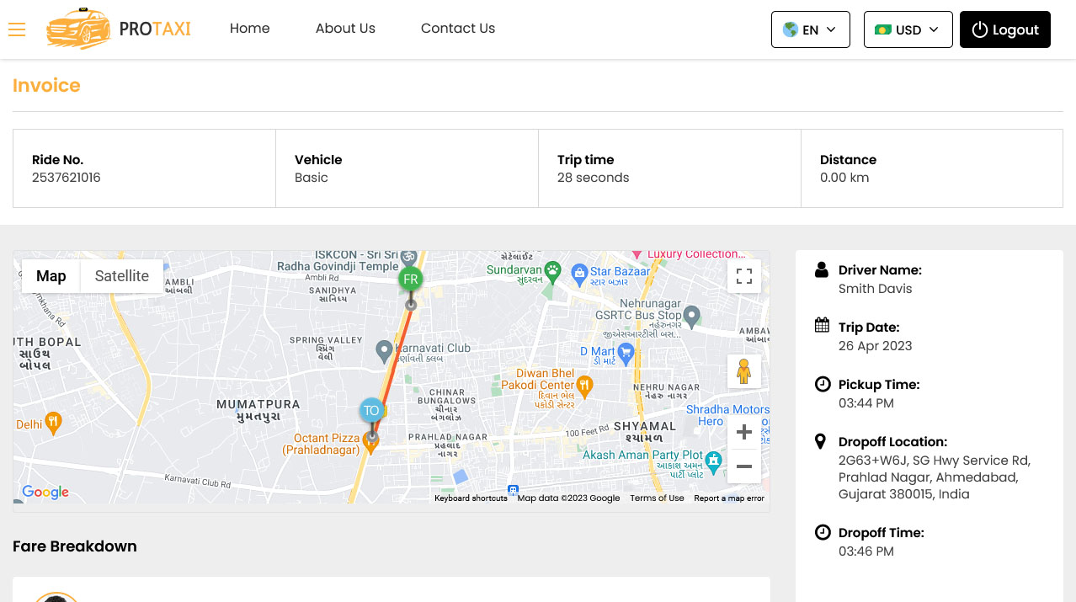Open the EN language dropdown

(811, 29)
